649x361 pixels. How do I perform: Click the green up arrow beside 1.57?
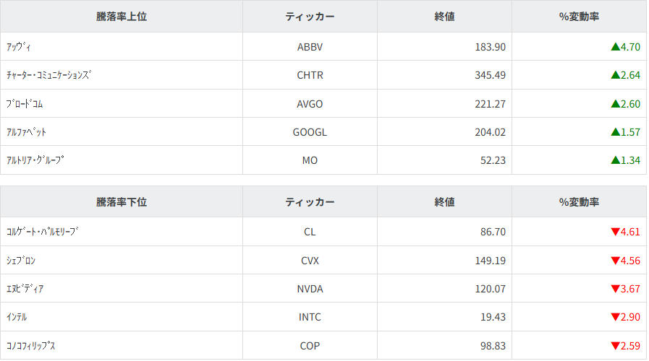(615, 131)
